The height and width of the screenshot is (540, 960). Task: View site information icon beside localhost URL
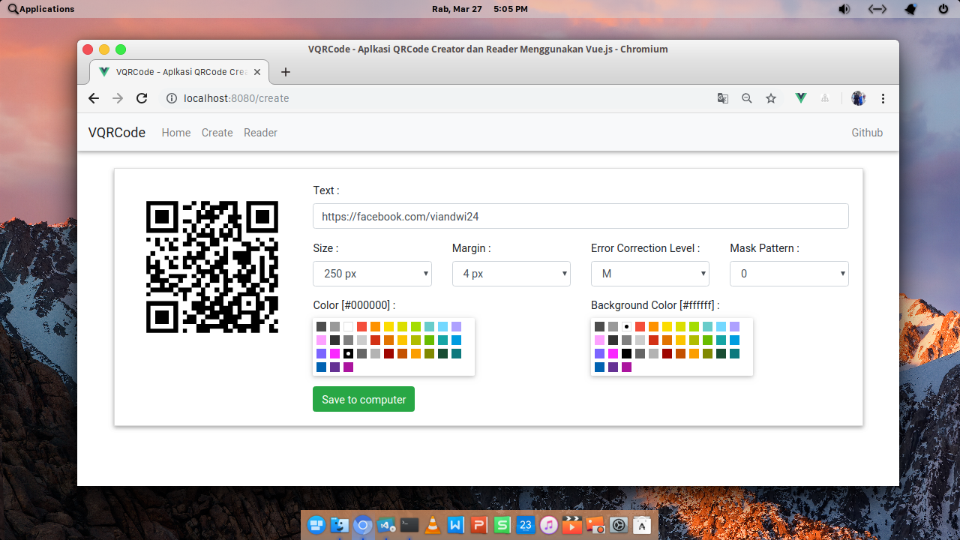[171, 98]
